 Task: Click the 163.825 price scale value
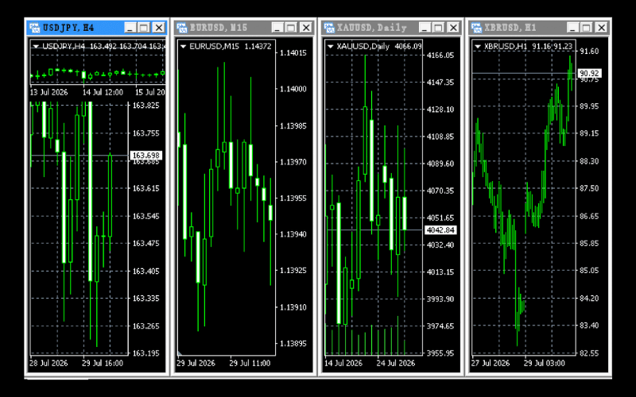[146, 106]
